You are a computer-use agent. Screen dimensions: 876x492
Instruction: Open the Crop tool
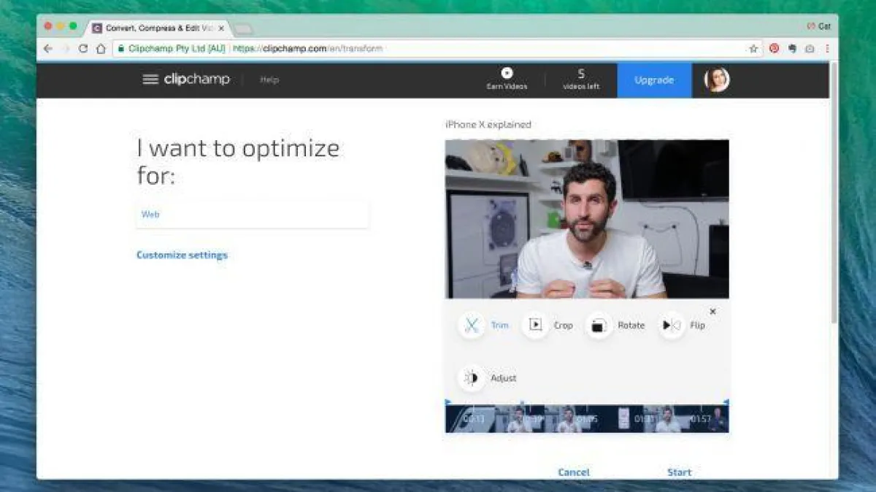pyautogui.click(x=535, y=326)
